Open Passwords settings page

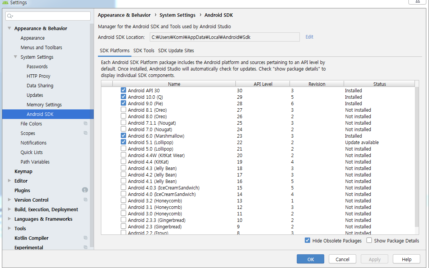(x=37, y=66)
